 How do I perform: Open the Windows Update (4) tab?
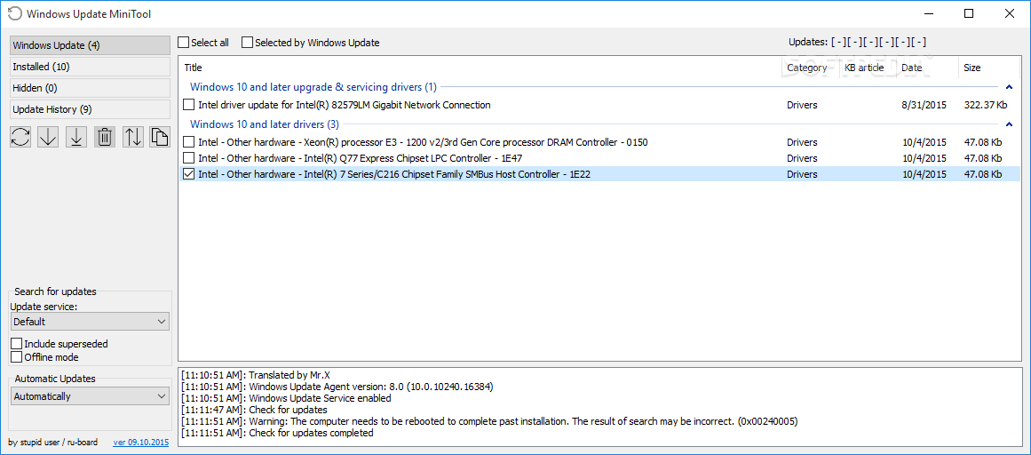click(x=90, y=45)
